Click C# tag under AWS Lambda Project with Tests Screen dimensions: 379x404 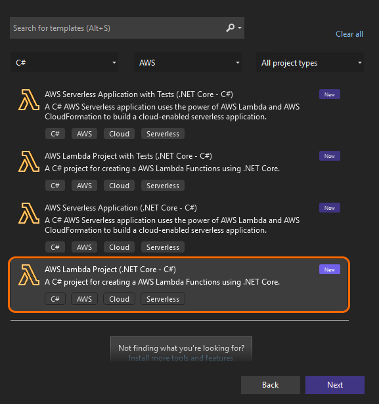pyautogui.click(x=55, y=186)
